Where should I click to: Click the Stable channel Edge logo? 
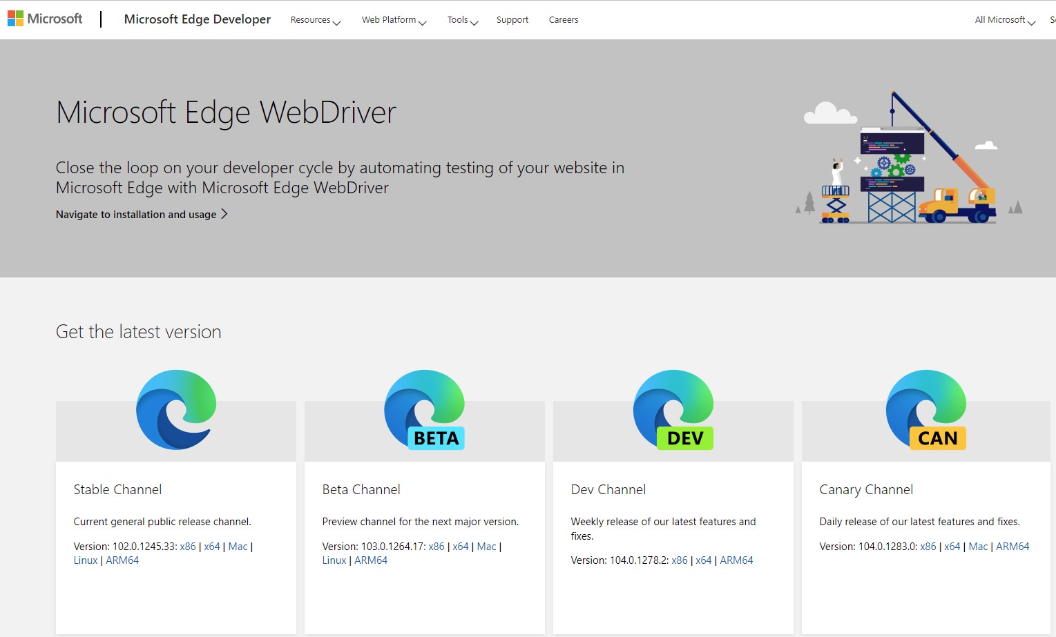[x=176, y=409]
